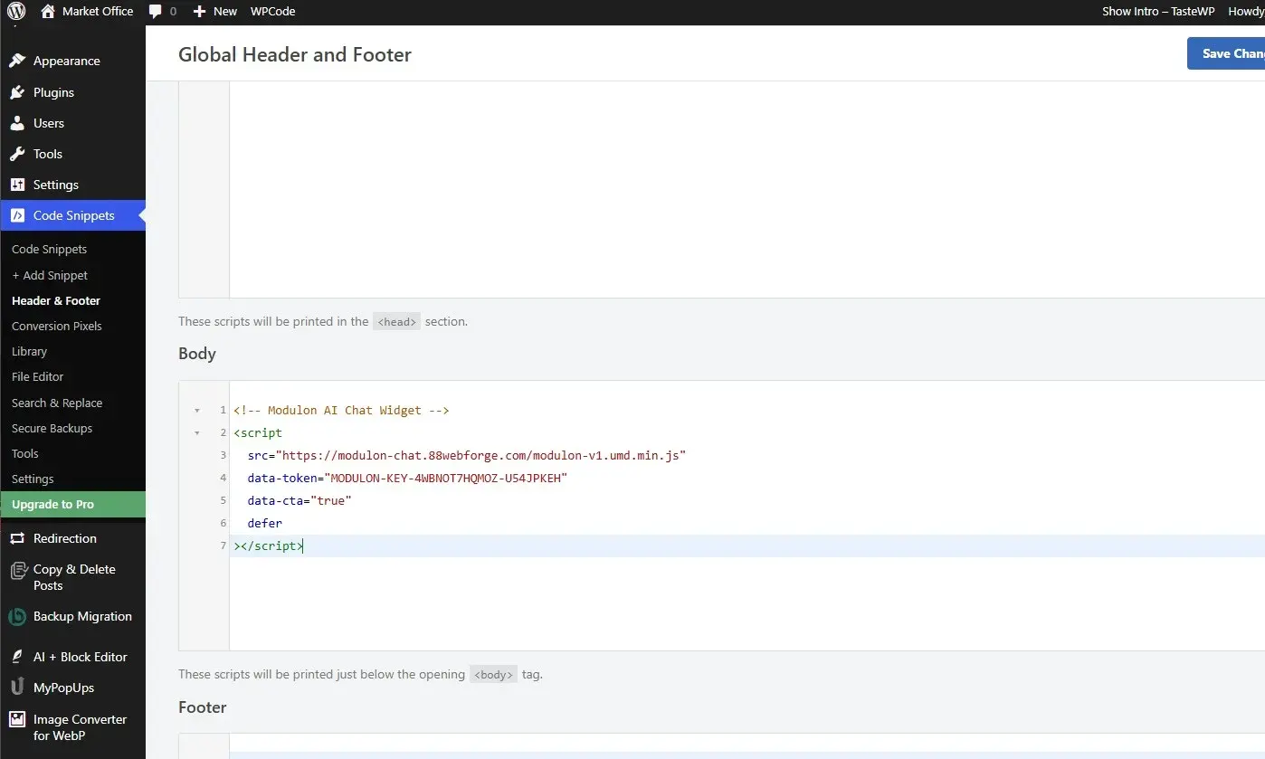Viewport: 1265px width, 759px height.
Task: Click the plus New icon
Action: (200, 12)
